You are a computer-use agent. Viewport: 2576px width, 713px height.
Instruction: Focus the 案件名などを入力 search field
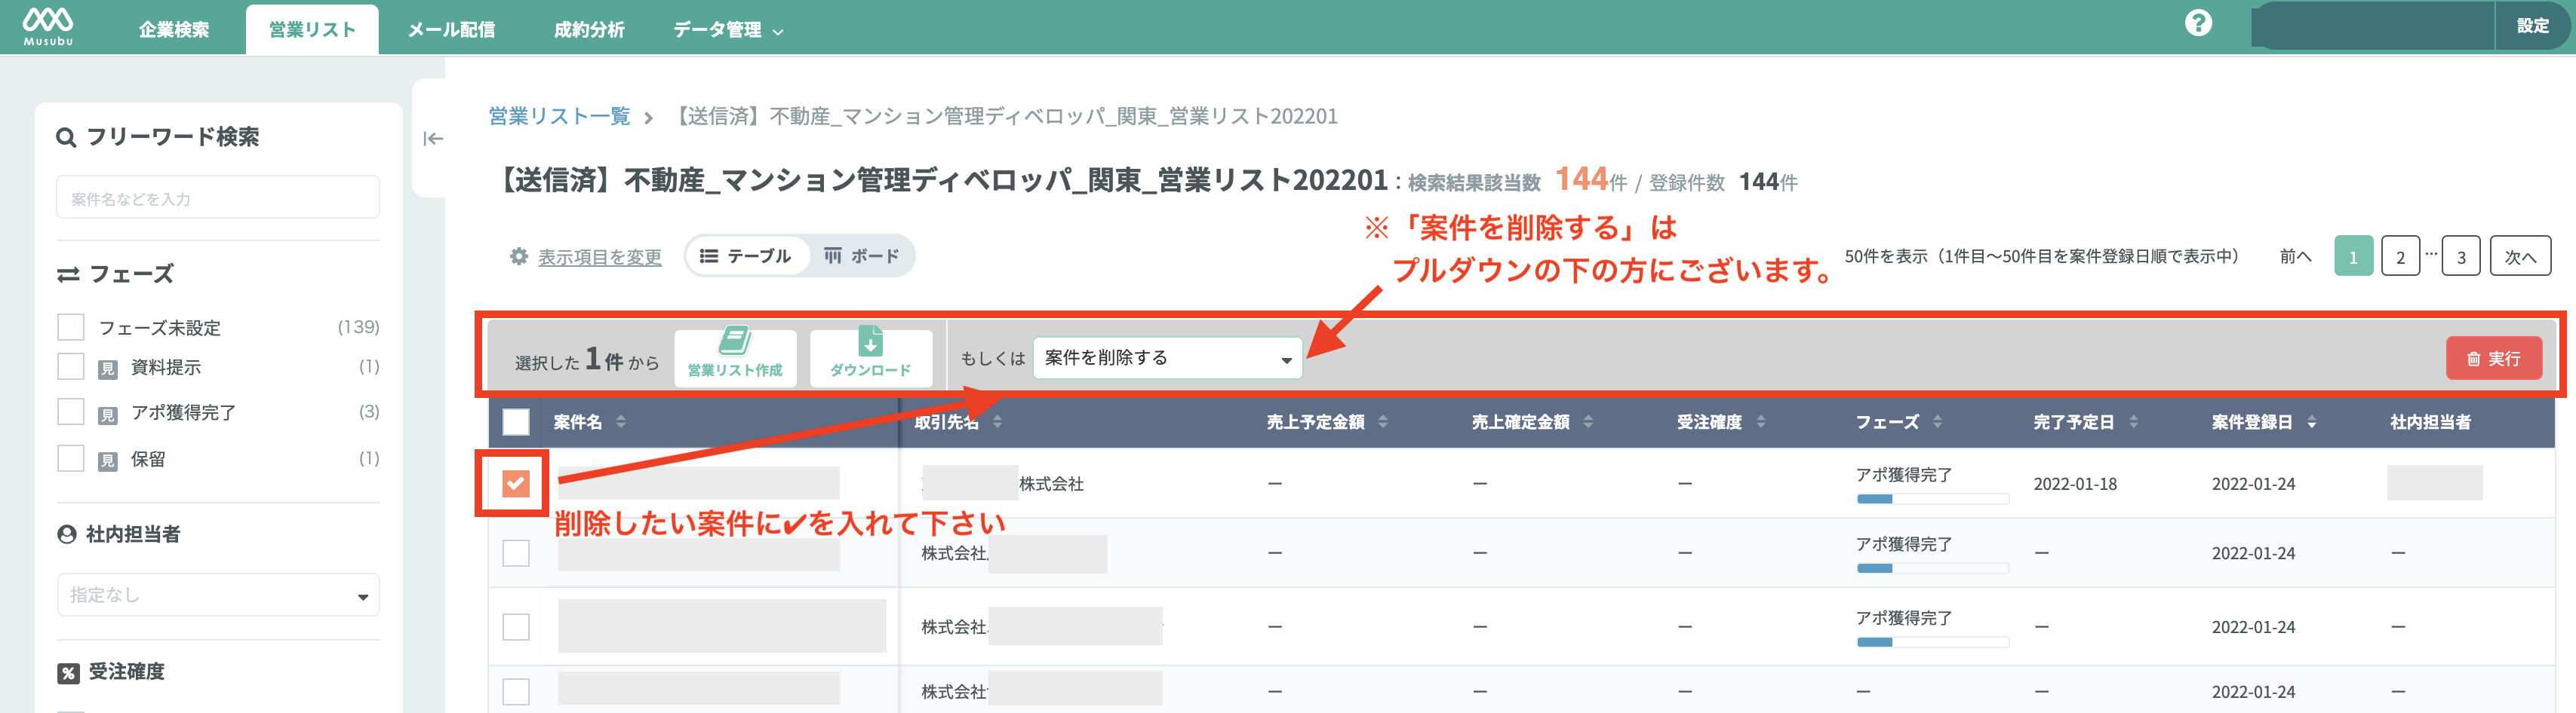[218, 197]
